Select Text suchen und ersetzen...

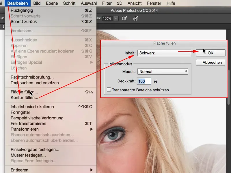tap(51, 83)
